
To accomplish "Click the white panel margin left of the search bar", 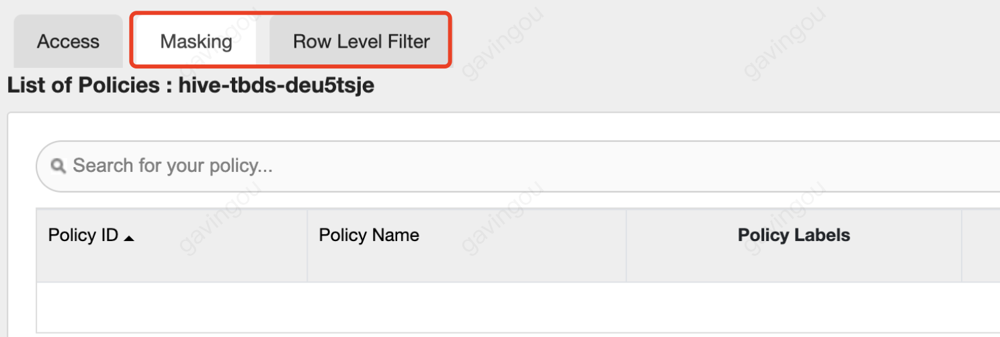I will pyautogui.click(x=22, y=165).
